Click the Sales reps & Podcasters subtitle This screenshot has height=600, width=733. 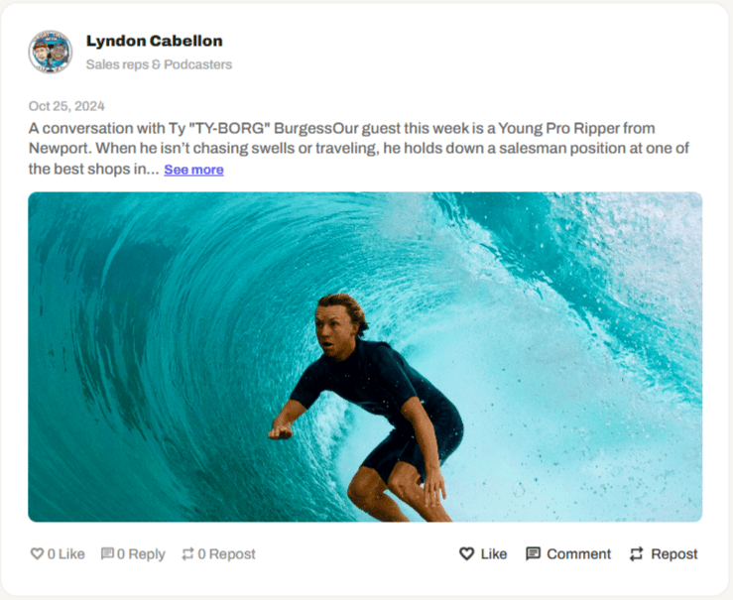(x=159, y=64)
